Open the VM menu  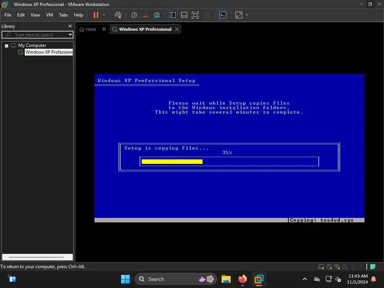tap(49, 15)
